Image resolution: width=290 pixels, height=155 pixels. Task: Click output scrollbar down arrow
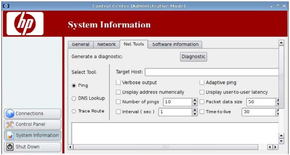(281, 141)
